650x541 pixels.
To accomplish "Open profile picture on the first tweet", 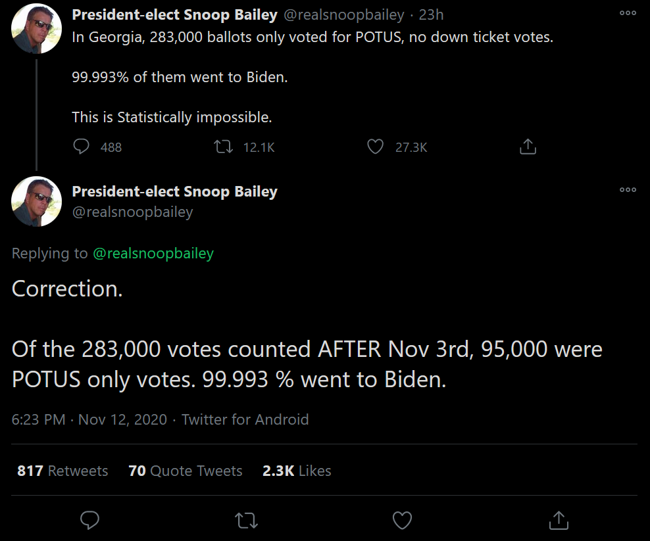I will click(x=36, y=28).
